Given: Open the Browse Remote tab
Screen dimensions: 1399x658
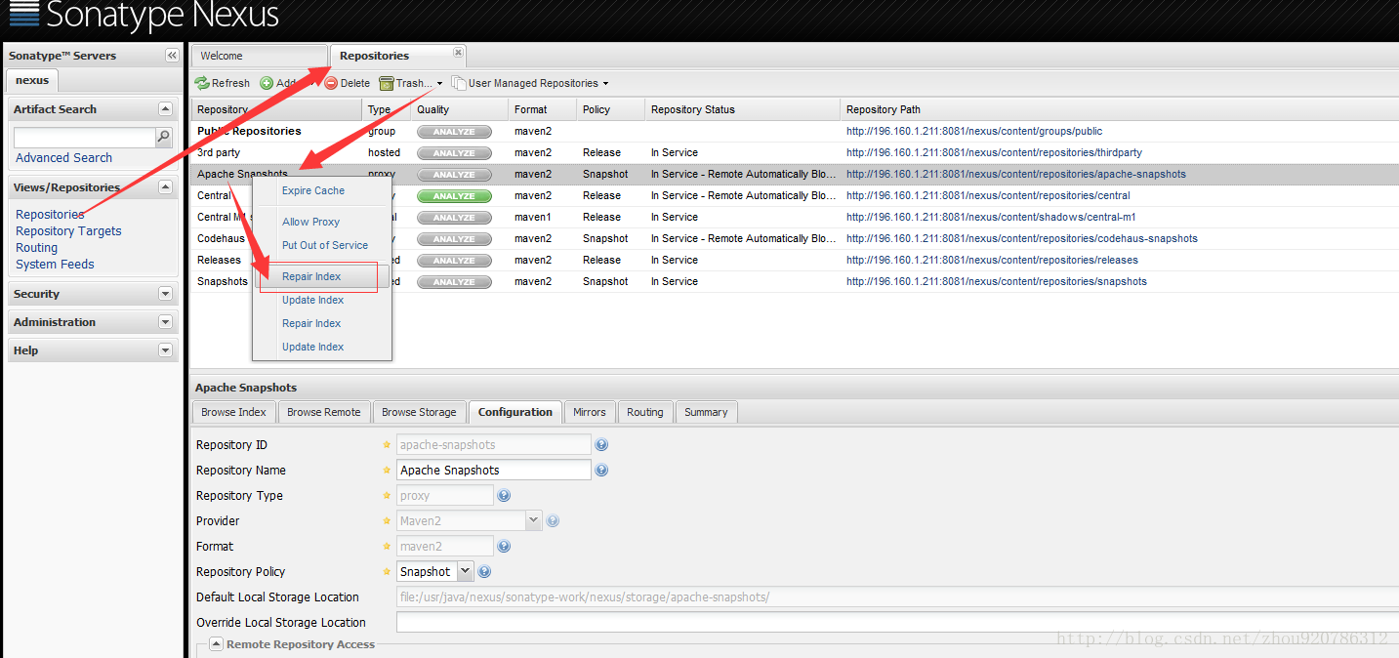Looking at the screenshot, I should click(324, 412).
